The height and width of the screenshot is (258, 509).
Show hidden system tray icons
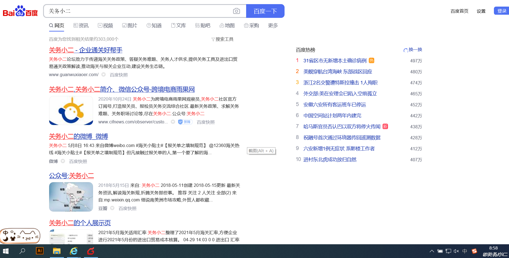[432, 251]
